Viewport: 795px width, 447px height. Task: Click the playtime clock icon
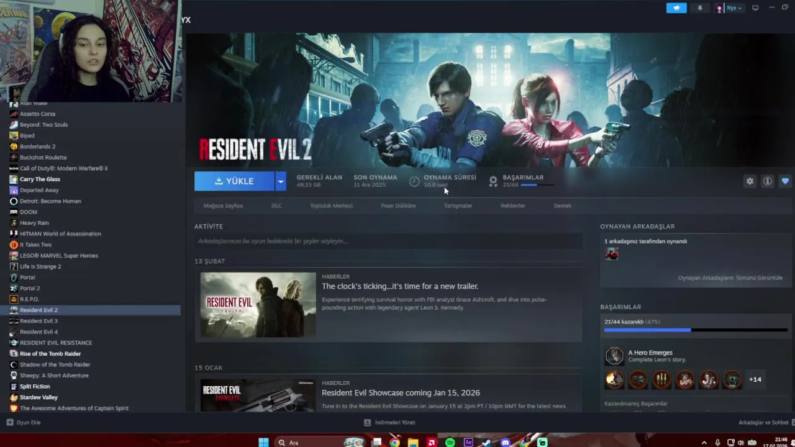[x=414, y=181]
